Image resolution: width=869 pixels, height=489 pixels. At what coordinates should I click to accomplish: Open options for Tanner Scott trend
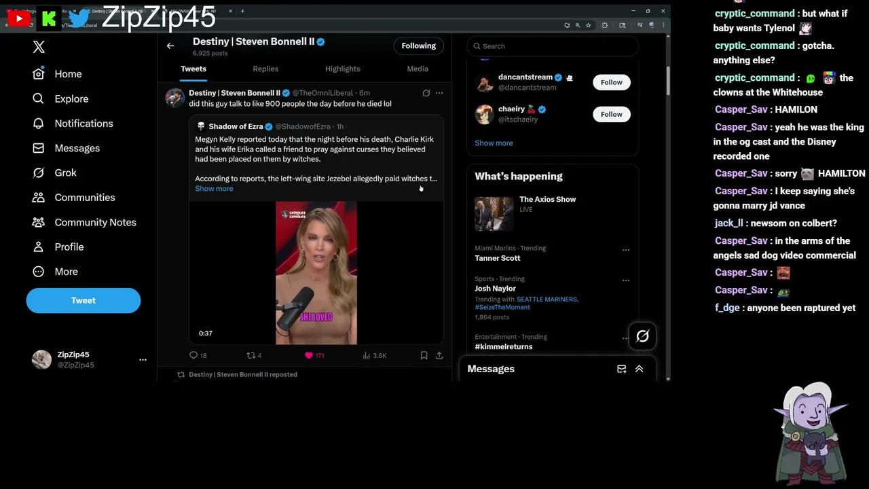pos(626,250)
